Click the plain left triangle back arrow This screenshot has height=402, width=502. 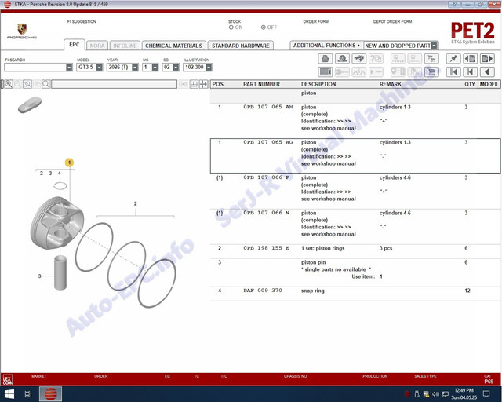(x=487, y=72)
